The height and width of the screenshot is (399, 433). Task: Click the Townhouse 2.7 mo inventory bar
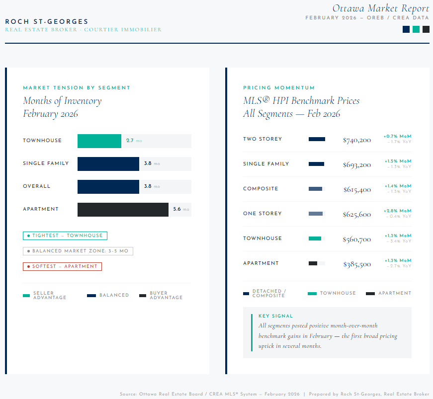coord(99,141)
